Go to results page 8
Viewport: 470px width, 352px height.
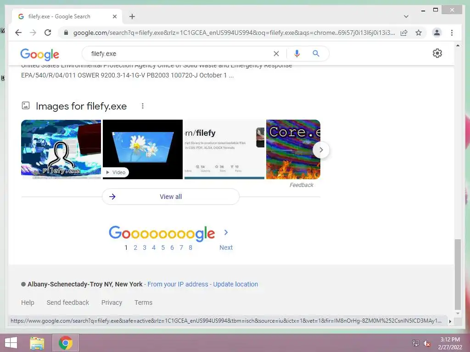(190, 247)
